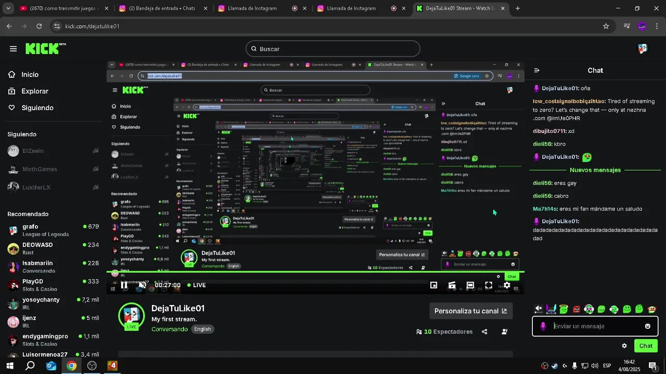This screenshot has height=374, width=666.
Task: Focus the Buscar search field
Action: pos(333,49)
